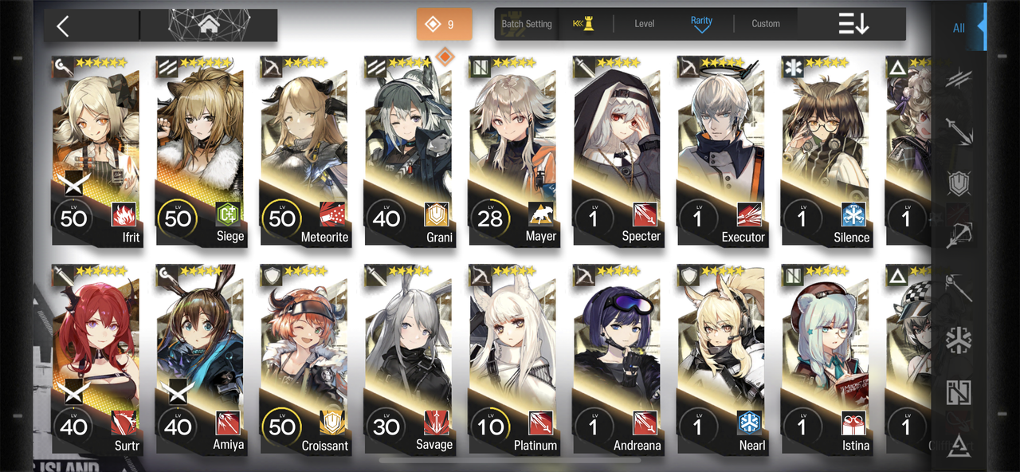This screenshot has height=472, width=1020.
Task: Filter by Vanguard class in sidebar
Action: click(x=959, y=77)
